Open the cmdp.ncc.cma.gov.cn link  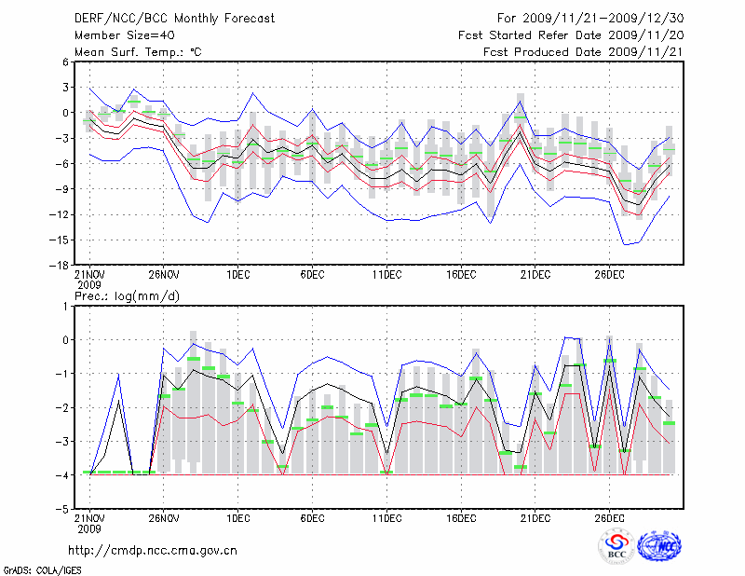point(153,550)
